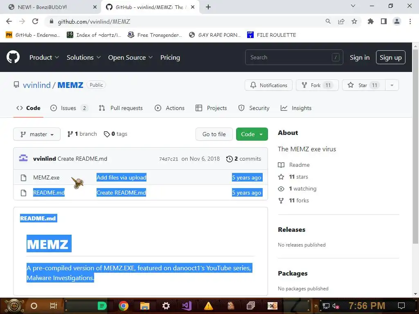419x314 pixels.
Task: Open the Pricing page
Action: [x=170, y=57]
